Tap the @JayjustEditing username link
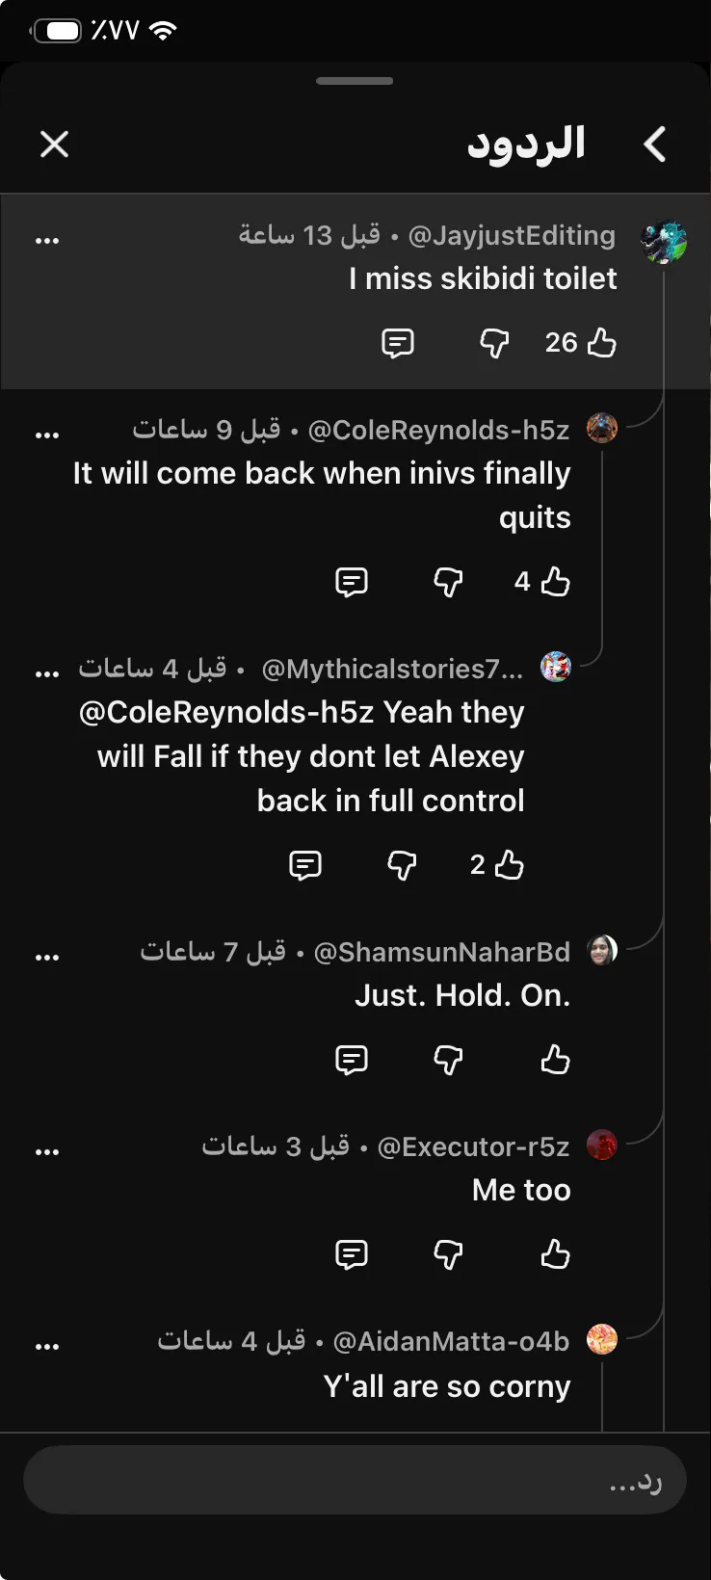 (x=512, y=235)
